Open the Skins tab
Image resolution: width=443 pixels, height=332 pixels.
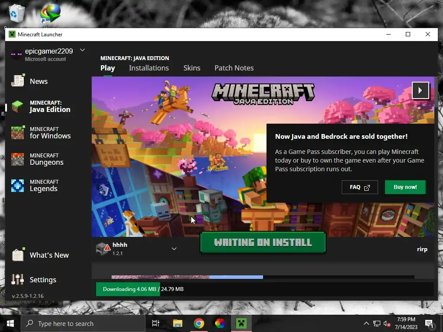[192, 68]
